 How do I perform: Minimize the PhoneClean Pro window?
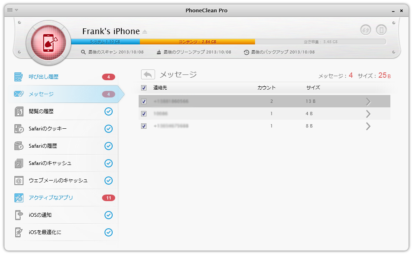(393, 11)
